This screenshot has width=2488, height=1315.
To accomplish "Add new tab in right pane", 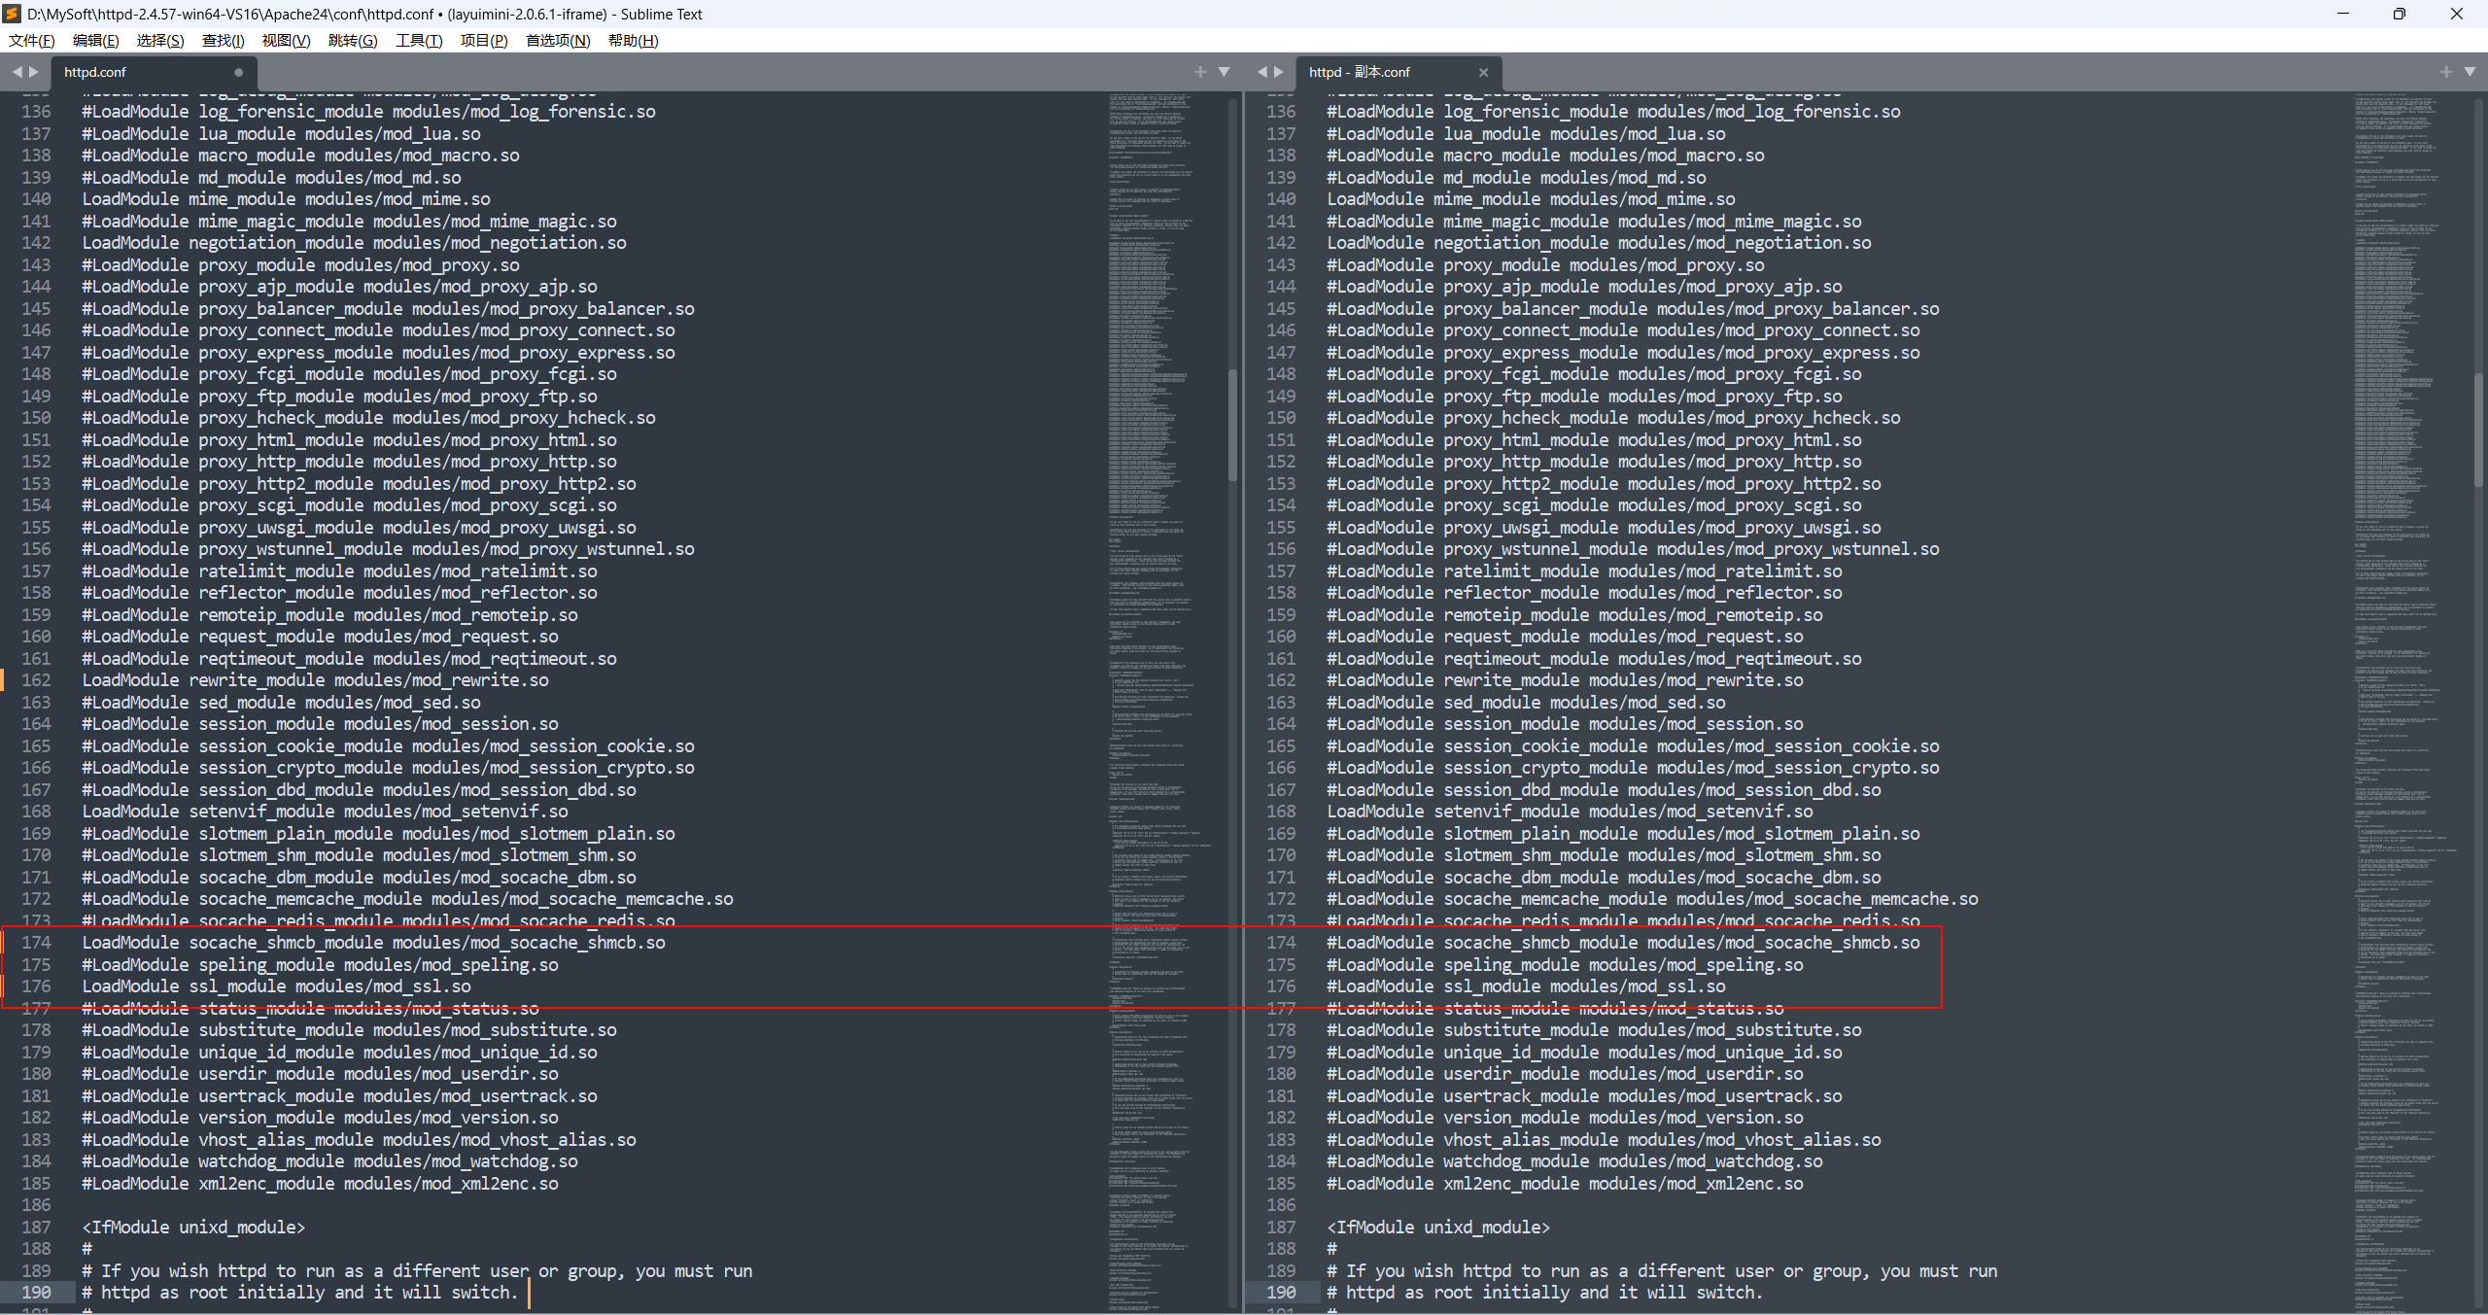I will [x=2446, y=72].
